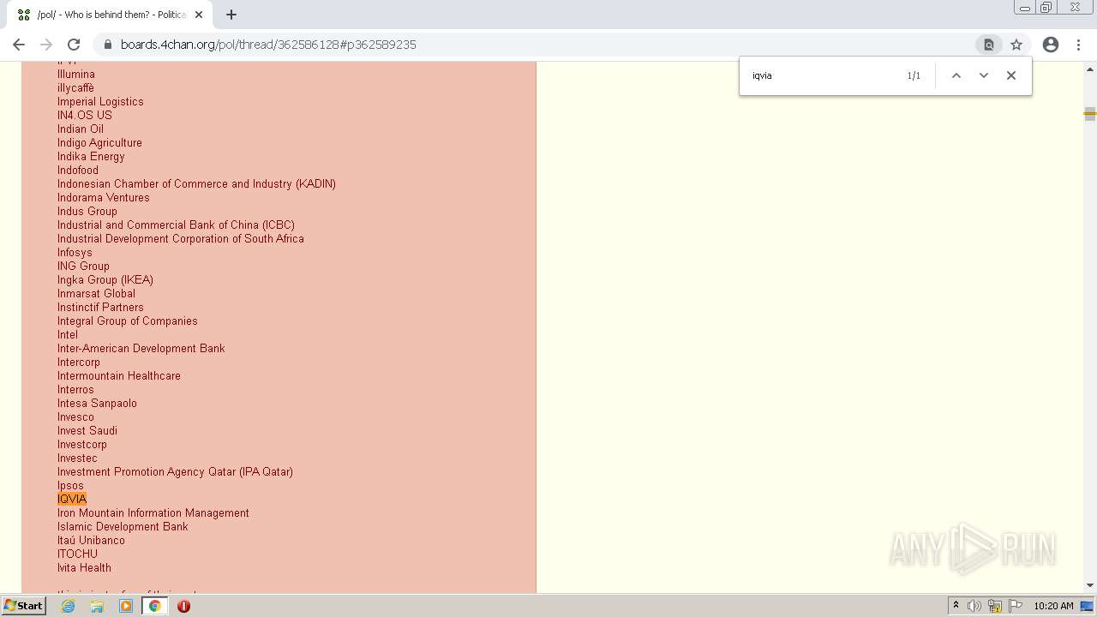Click the Indofood entry
Viewport: 1097px width, 617px height.
[78, 170]
